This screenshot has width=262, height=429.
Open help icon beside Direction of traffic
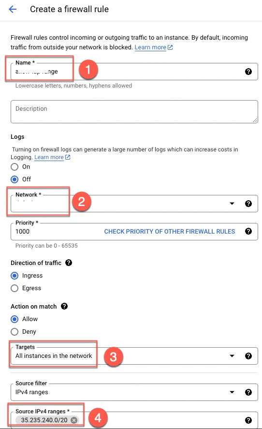pyautogui.click(x=69, y=263)
